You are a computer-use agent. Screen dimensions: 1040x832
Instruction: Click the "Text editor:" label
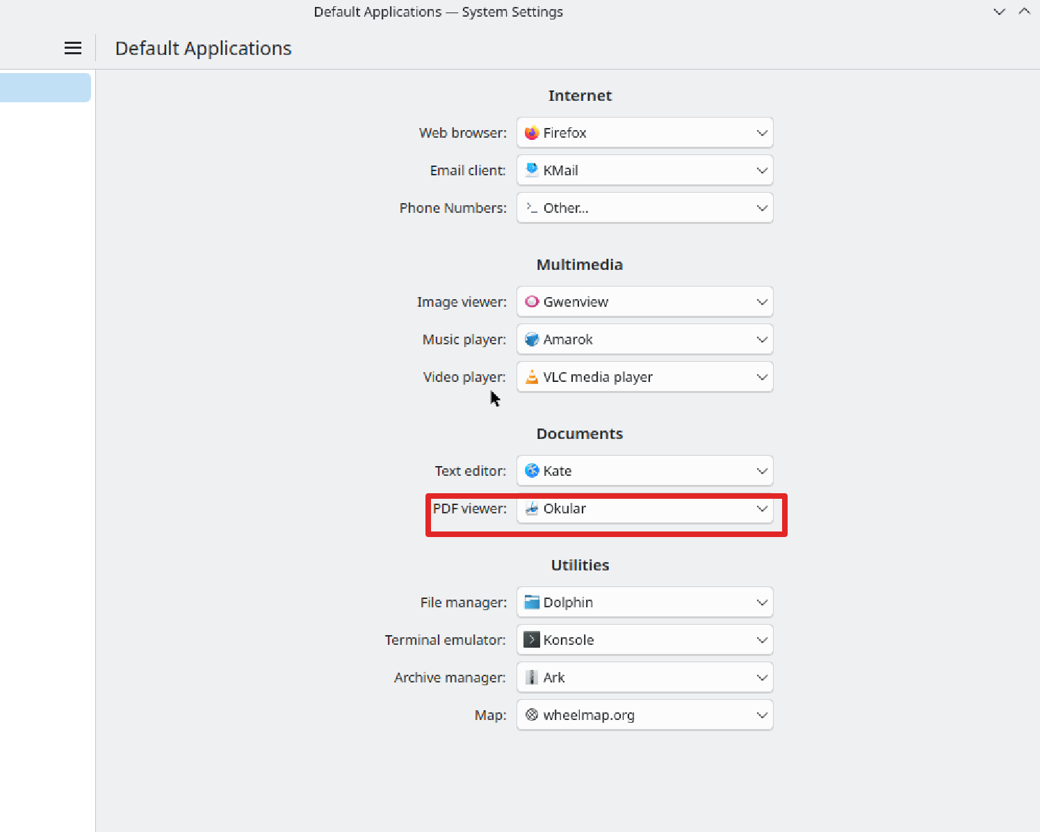coord(471,471)
